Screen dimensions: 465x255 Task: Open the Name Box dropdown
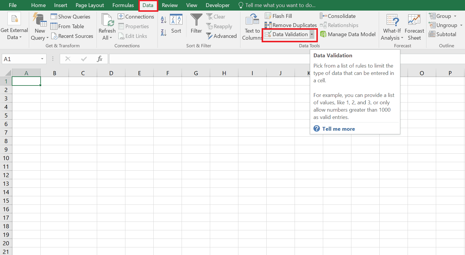(x=42, y=59)
